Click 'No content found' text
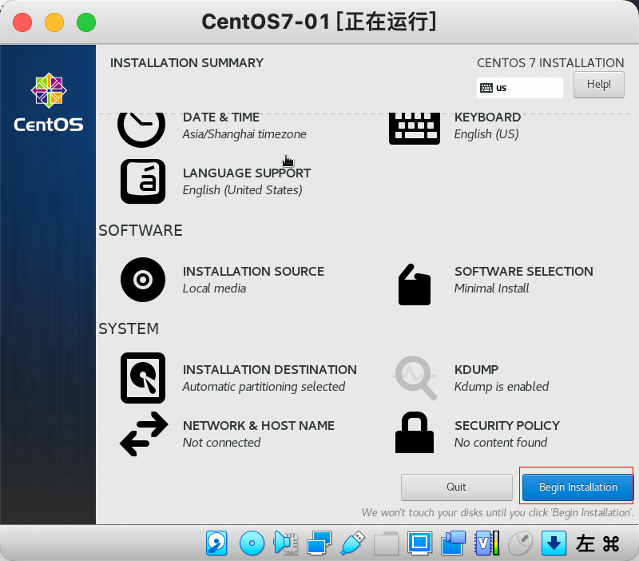The height and width of the screenshot is (561, 639). (501, 443)
